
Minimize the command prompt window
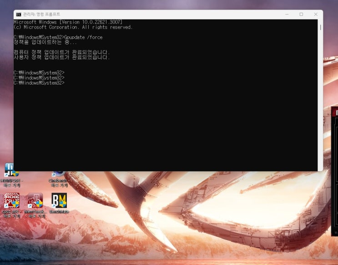coord(287,14)
